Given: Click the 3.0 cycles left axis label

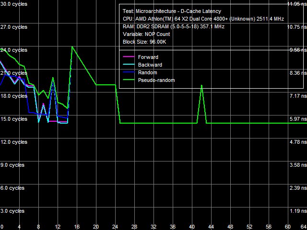Looking at the screenshot, I should (13, 211).
